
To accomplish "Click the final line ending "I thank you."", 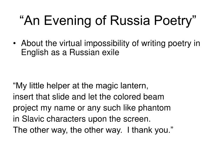I will (93, 130).
